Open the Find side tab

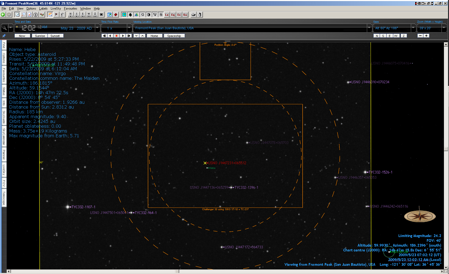(4, 45)
